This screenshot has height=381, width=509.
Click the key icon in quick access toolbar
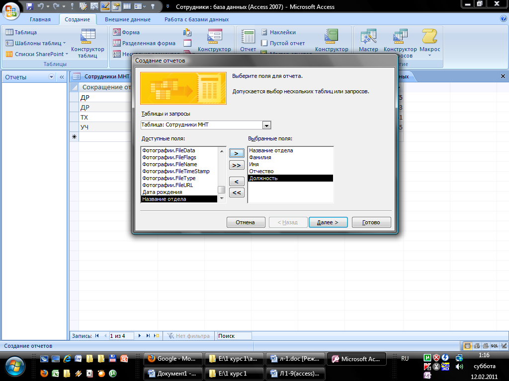(153, 6)
